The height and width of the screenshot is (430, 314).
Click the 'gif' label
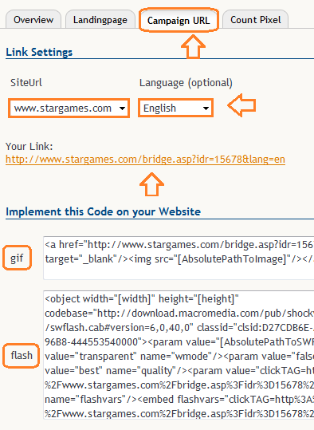click(17, 258)
